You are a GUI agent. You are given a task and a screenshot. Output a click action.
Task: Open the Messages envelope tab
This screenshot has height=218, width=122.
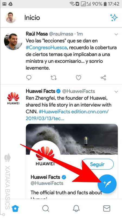pos(107,208)
